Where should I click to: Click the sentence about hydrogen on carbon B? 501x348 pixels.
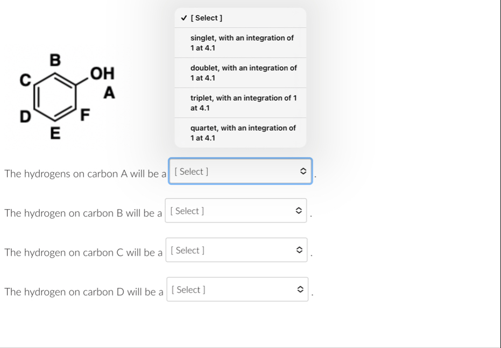(83, 213)
